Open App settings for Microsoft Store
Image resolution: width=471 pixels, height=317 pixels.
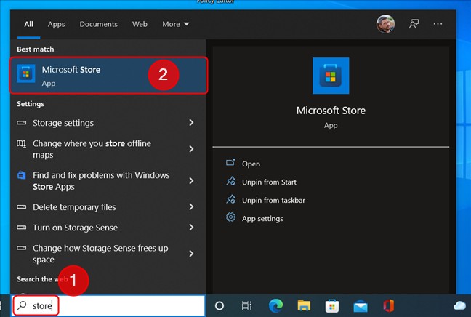pyautogui.click(x=262, y=218)
